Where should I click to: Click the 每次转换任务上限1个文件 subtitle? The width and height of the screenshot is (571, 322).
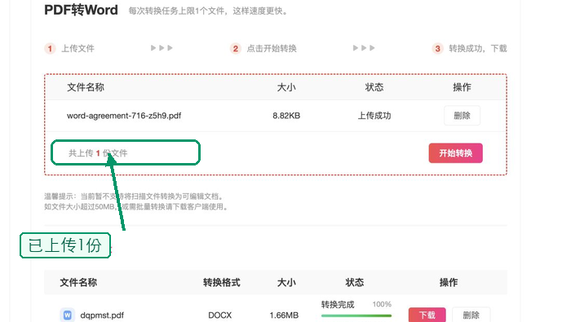point(208,11)
